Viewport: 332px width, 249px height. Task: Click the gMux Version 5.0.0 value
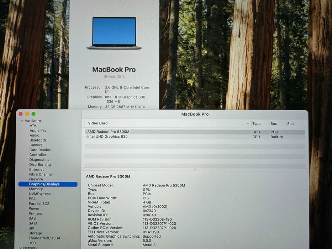tap(147, 240)
